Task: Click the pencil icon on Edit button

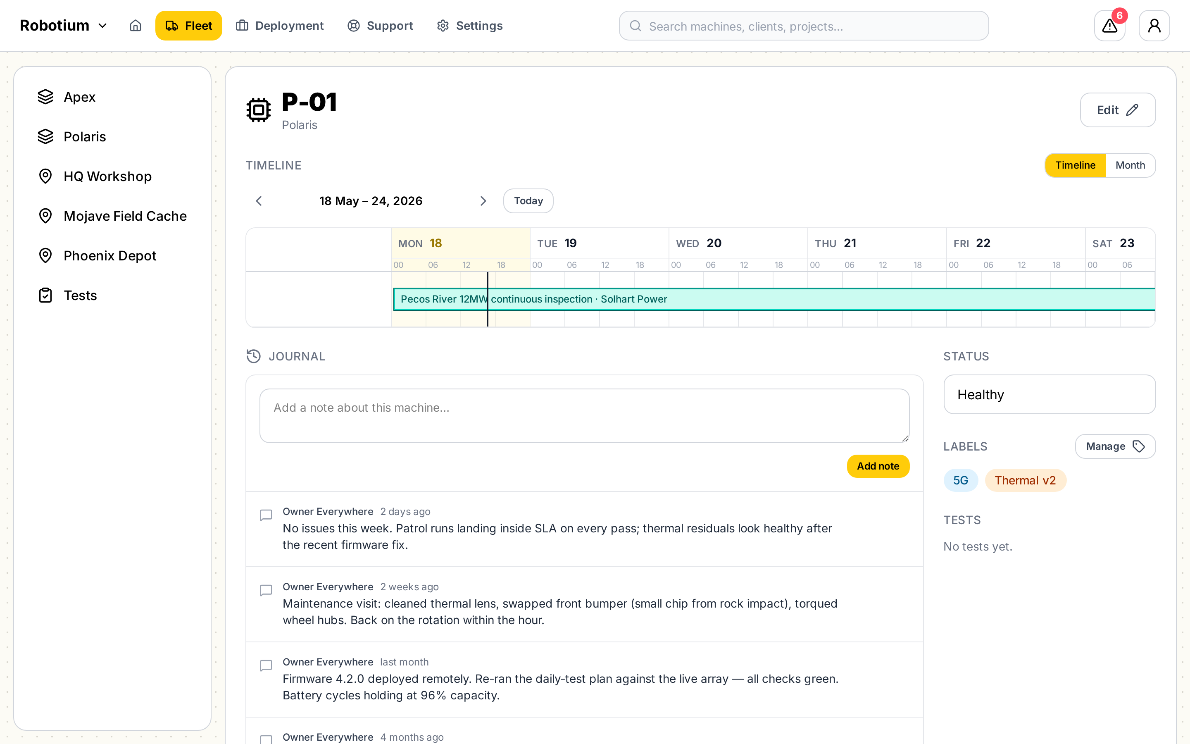Action: click(1132, 110)
